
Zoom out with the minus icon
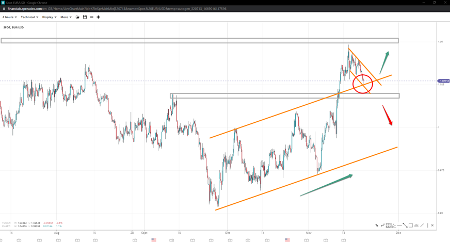[91, 17]
